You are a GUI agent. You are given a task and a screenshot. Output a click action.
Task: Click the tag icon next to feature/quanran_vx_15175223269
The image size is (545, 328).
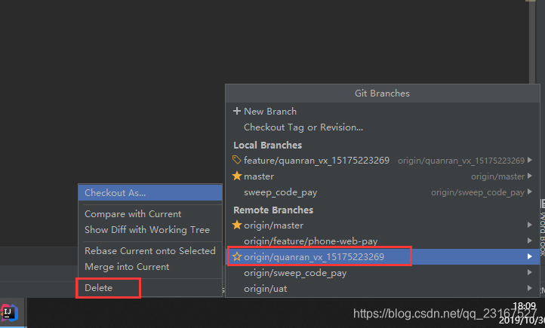[x=237, y=160]
